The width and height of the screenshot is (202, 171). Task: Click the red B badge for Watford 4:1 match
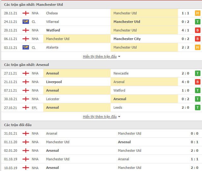coord(198,30)
